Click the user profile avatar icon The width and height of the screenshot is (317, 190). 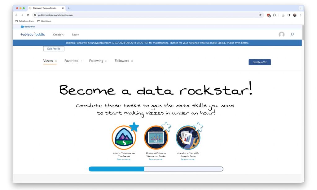(x=281, y=35)
